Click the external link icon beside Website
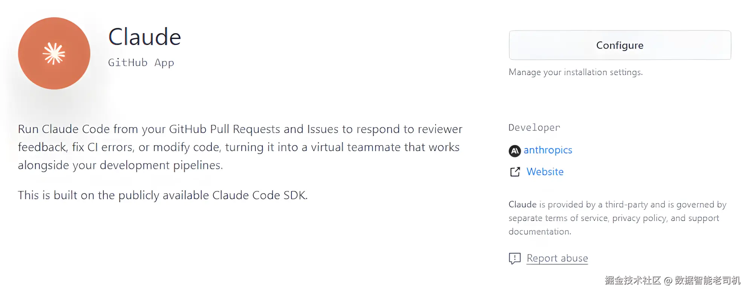This screenshot has width=749, height=294. click(515, 172)
